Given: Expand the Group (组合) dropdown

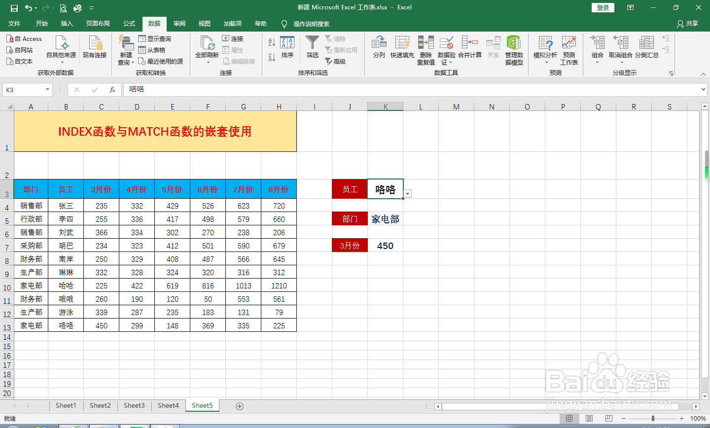Looking at the screenshot, I should click(597, 63).
